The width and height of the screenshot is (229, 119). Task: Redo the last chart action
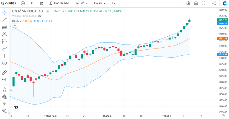click(121, 3)
